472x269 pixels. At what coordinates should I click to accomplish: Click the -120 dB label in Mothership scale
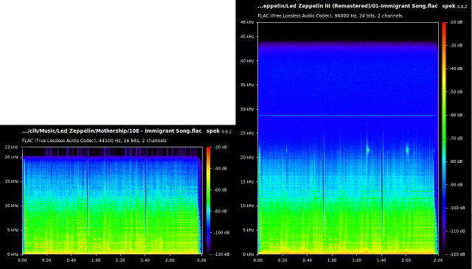point(221,254)
